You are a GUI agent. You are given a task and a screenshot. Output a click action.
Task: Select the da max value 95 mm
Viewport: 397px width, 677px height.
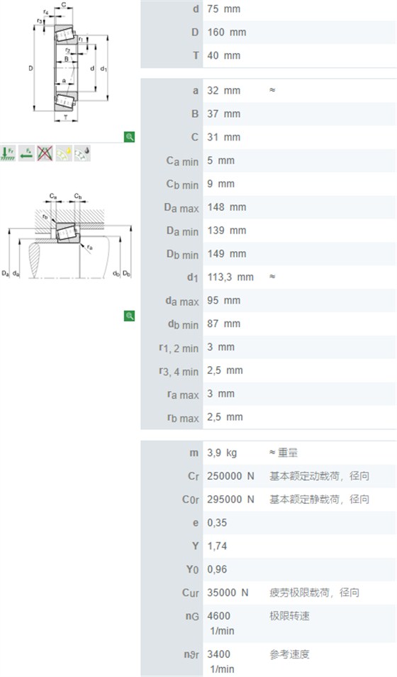pyautogui.click(x=223, y=300)
